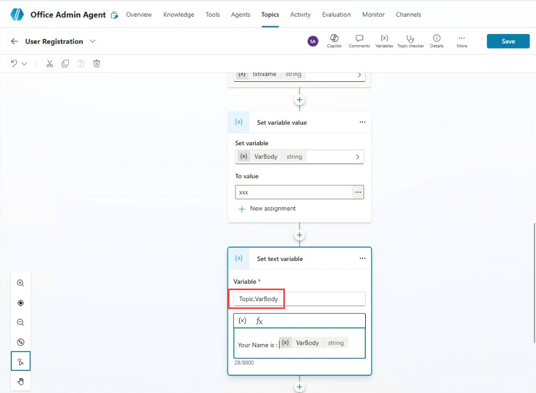The width and height of the screenshot is (536, 393).
Task: Click the SA user avatar
Action: pyautogui.click(x=313, y=41)
